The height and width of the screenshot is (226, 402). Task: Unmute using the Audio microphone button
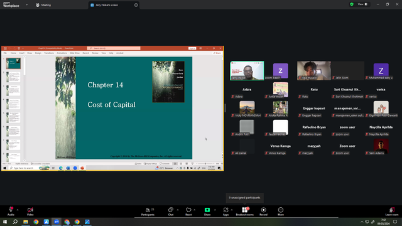point(11,212)
